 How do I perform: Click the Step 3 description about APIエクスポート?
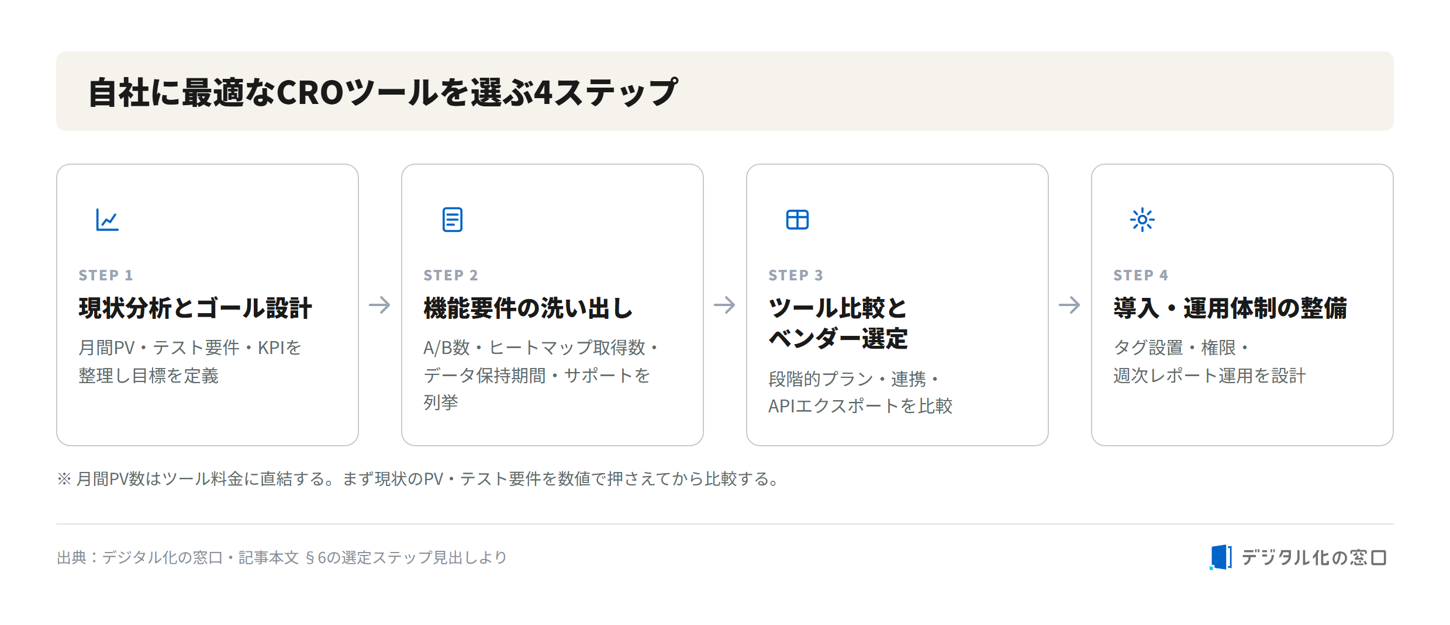click(861, 393)
